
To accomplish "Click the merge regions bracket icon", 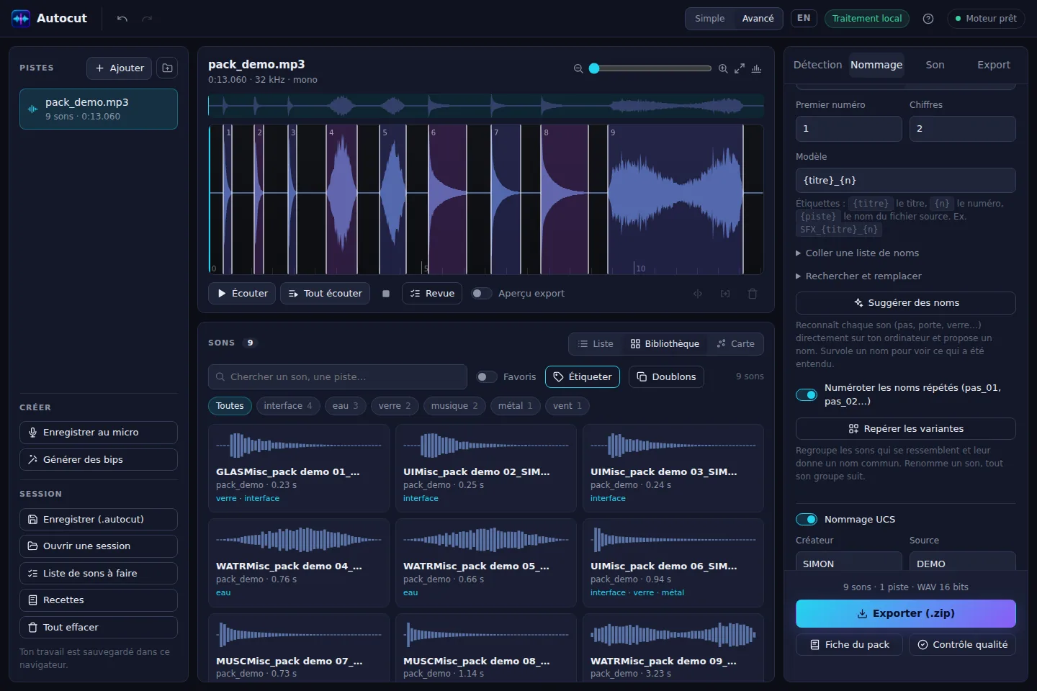I will tap(725, 294).
